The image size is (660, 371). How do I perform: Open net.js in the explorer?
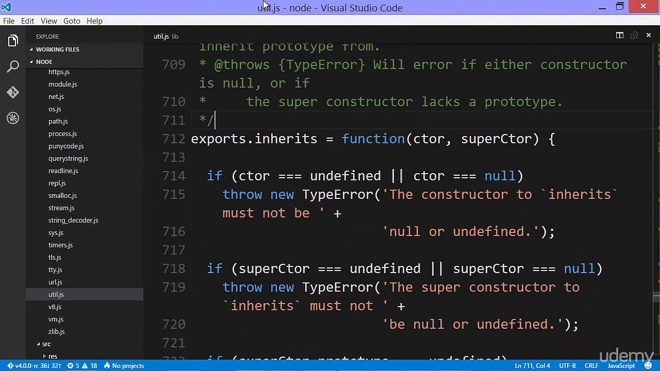tap(56, 97)
